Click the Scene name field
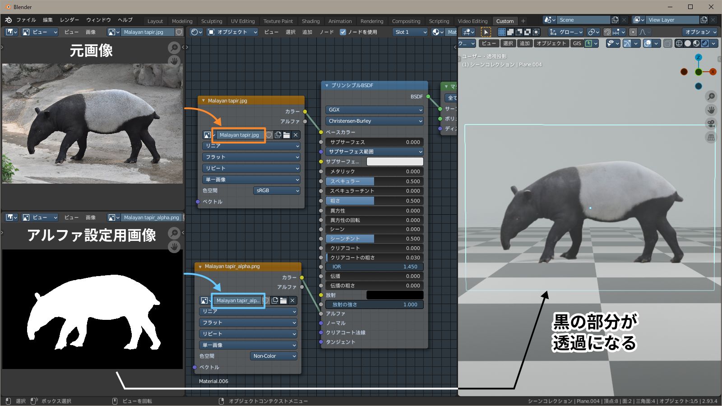Image resolution: width=722 pixels, height=406 pixels. [583, 20]
